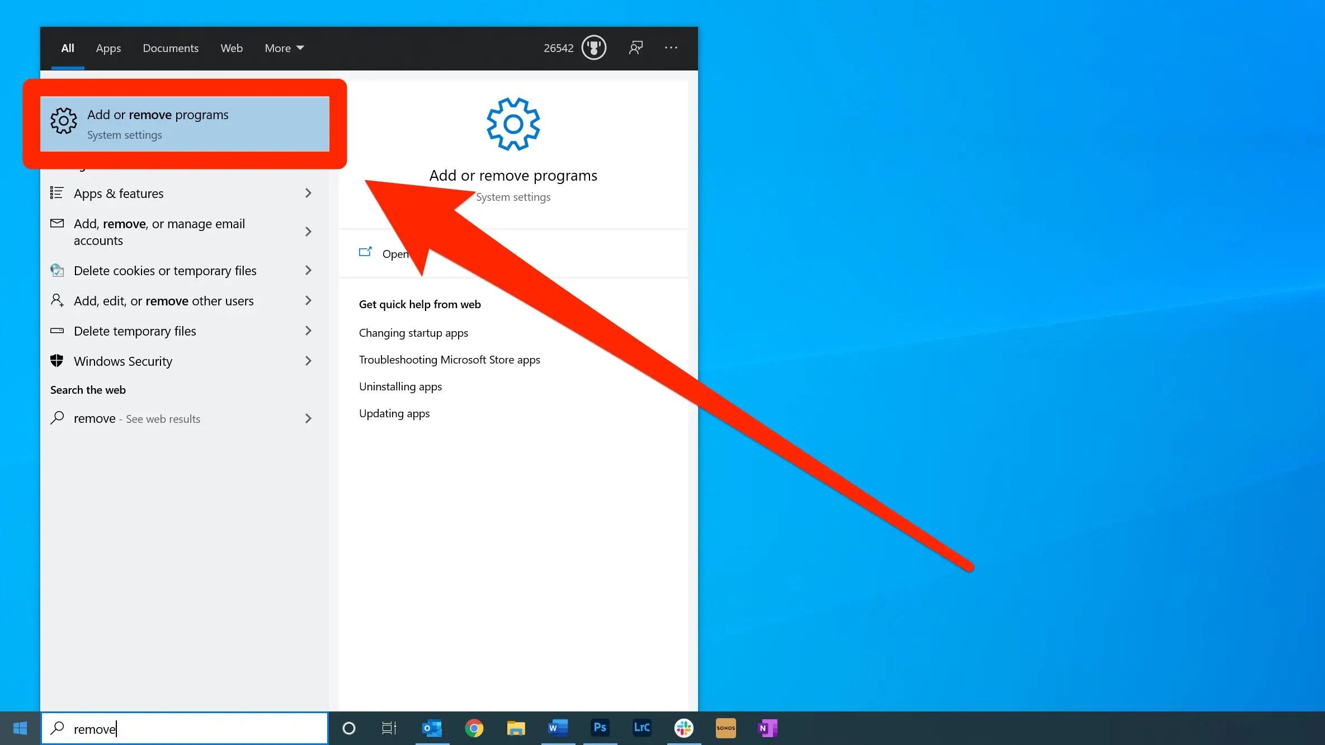Launch Lightroom Classic from the taskbar
This screenshot has width=1325, height=745.
pos(642,728)
